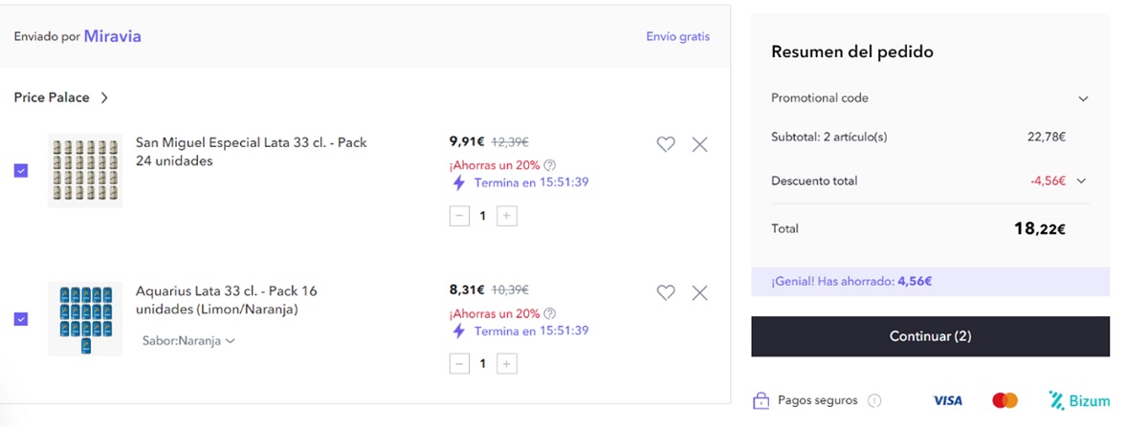Open secure payments info icon

click(x=873, y=401)
